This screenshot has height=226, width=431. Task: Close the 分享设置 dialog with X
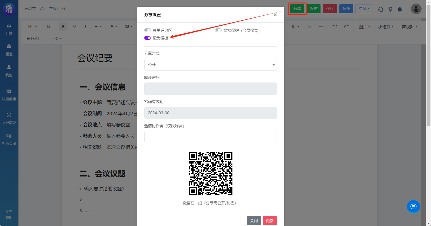[x=275, y=14]
